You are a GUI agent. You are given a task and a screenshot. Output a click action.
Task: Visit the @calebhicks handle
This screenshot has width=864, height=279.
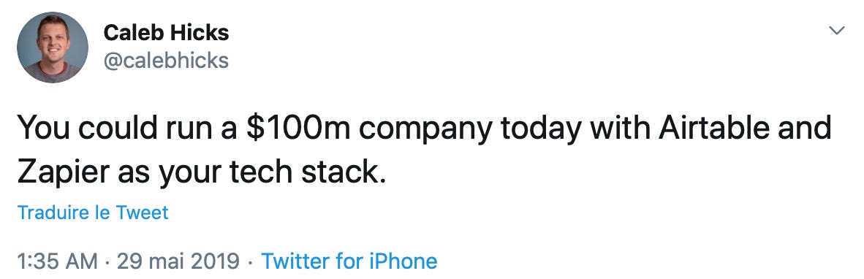(x=166, y=61)
